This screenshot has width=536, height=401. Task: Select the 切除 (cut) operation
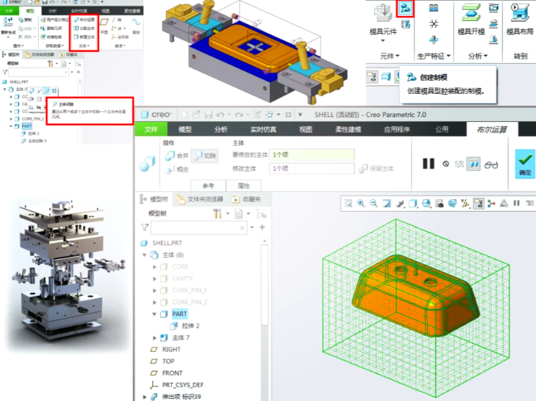[x=204, y=156]
